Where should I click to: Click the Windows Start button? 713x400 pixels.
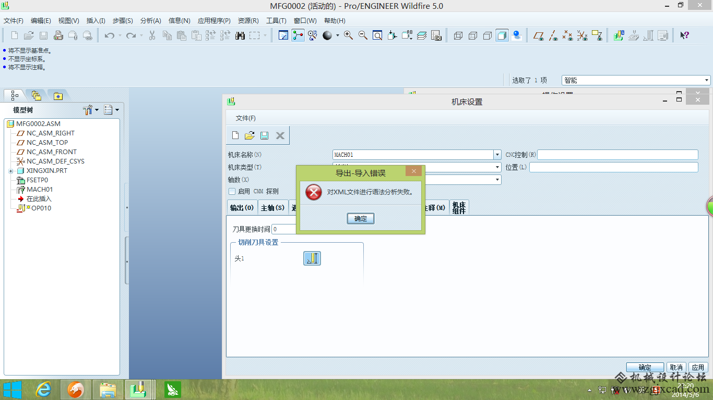click(13, 389)
